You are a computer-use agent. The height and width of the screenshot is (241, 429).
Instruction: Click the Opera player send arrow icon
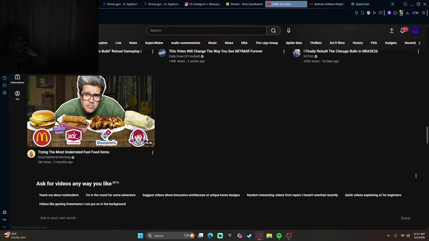374,13
